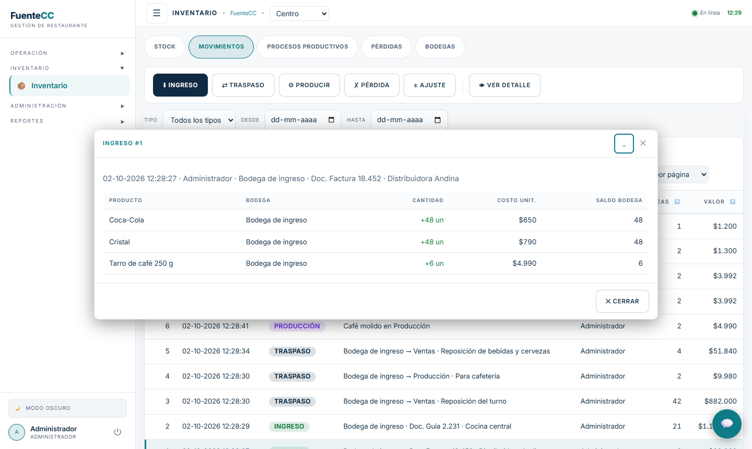The height and width of the screenshot is (449, 752).
Task: Toggle Modo Oscuro dark mode
Action: click(67, 408)
